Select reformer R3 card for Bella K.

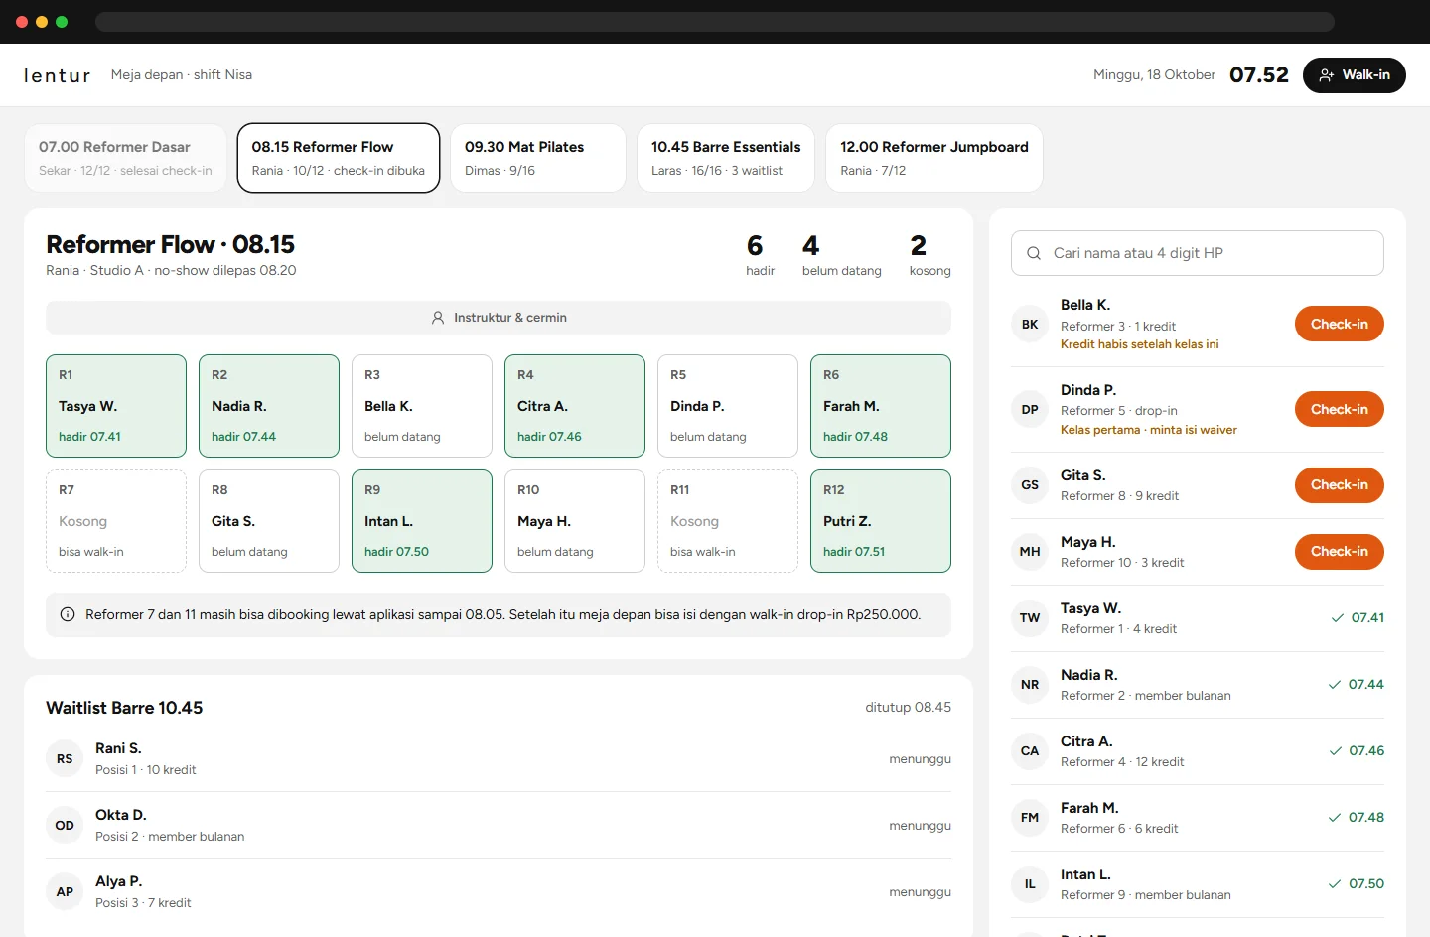point(422,406)
